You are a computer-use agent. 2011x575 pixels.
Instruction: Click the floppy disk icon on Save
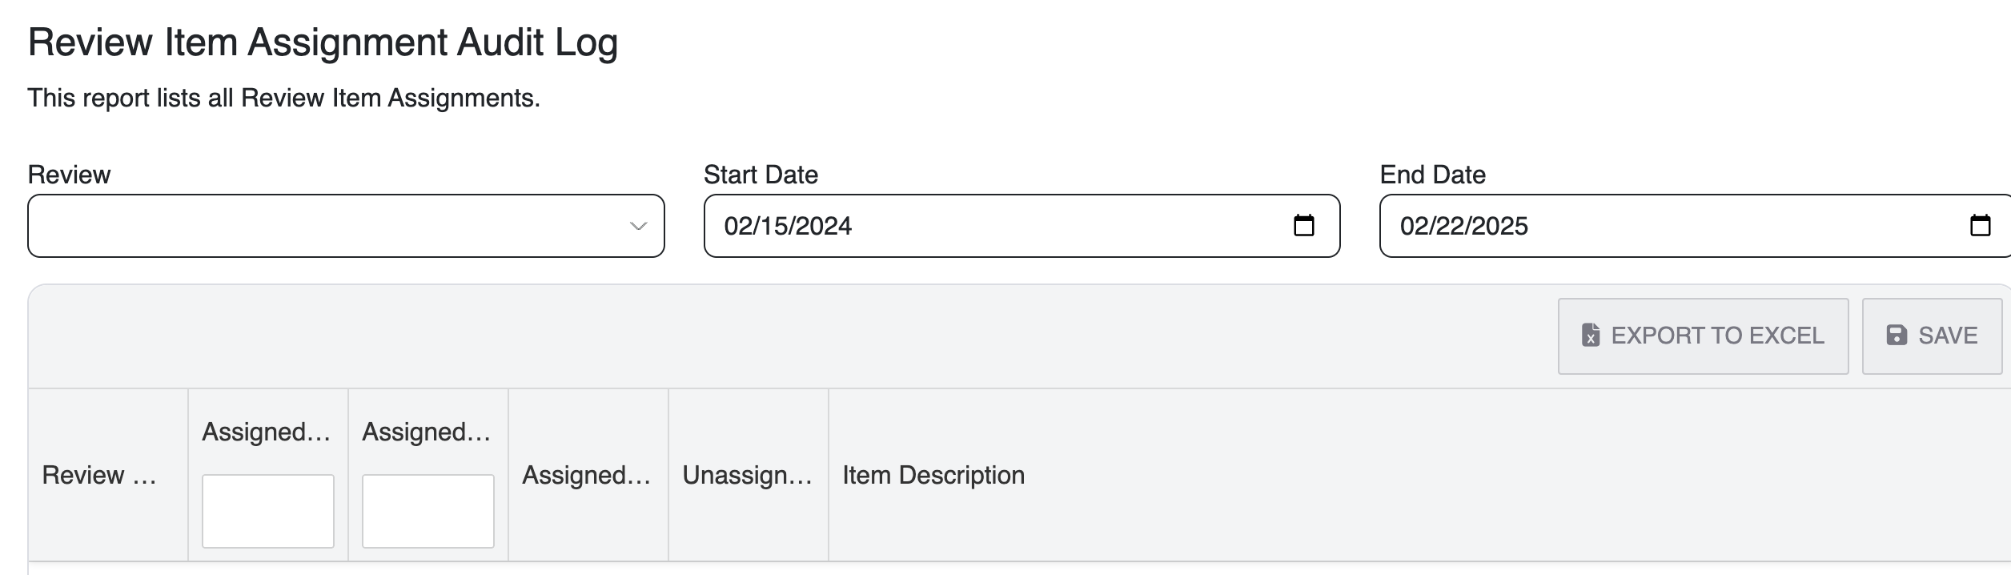(1897, 336)
